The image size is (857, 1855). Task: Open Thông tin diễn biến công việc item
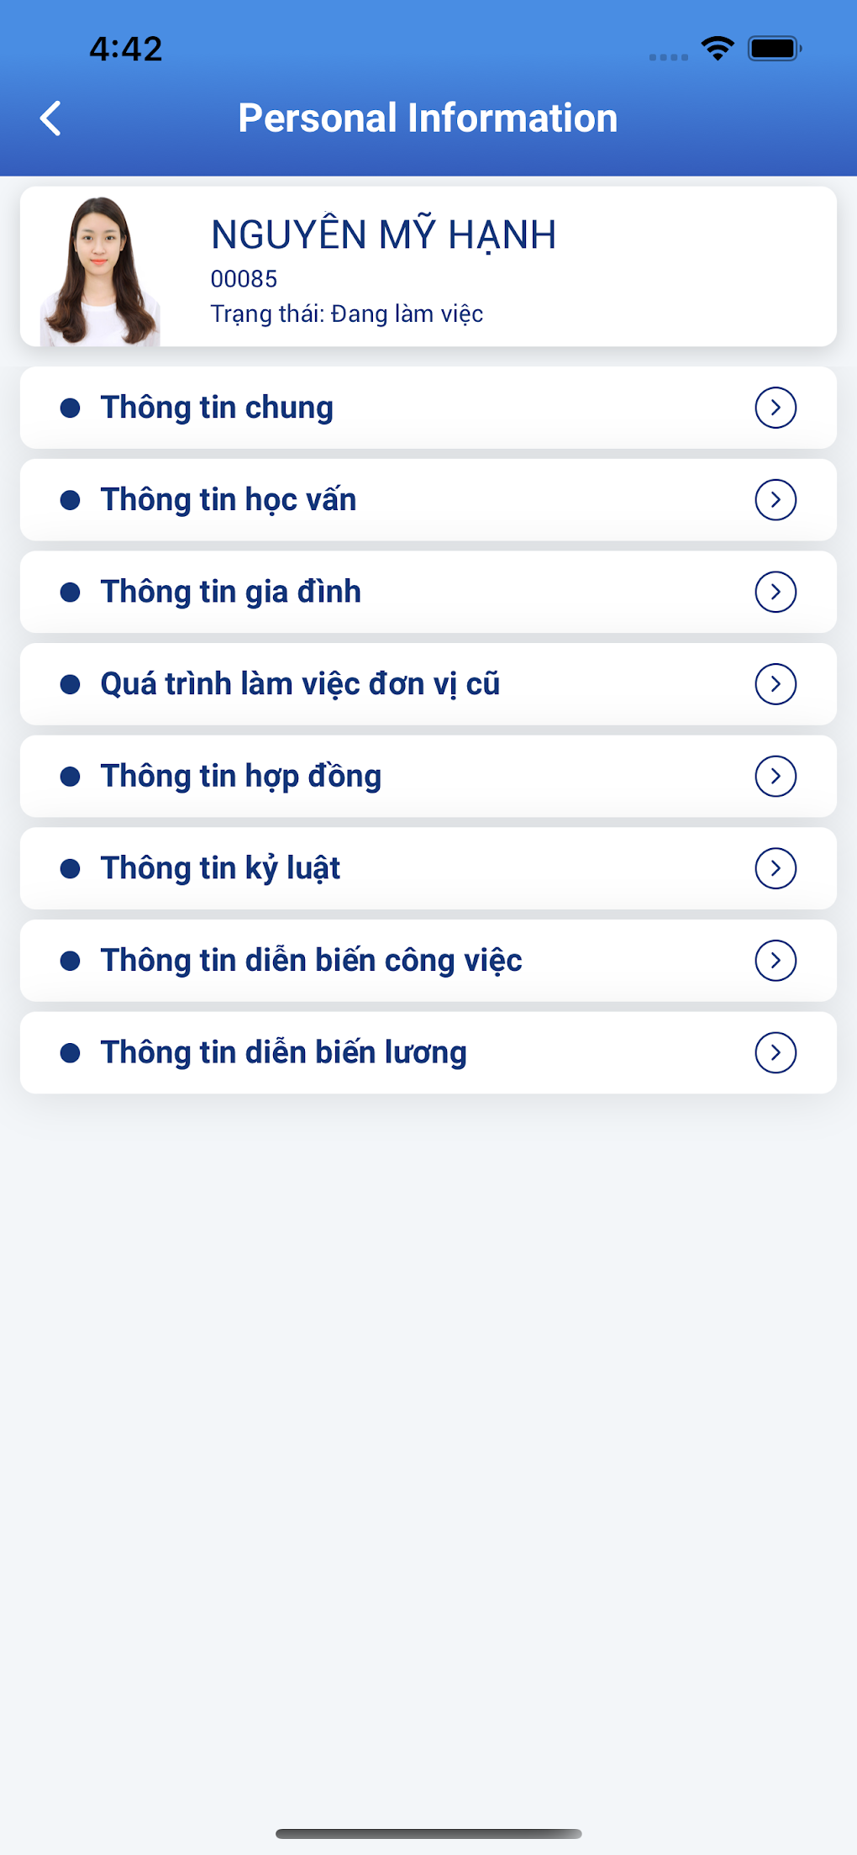[x=312, y=961]
